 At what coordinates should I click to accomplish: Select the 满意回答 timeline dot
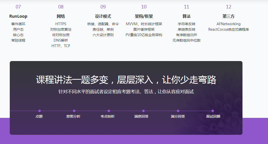tap(143, 111)
